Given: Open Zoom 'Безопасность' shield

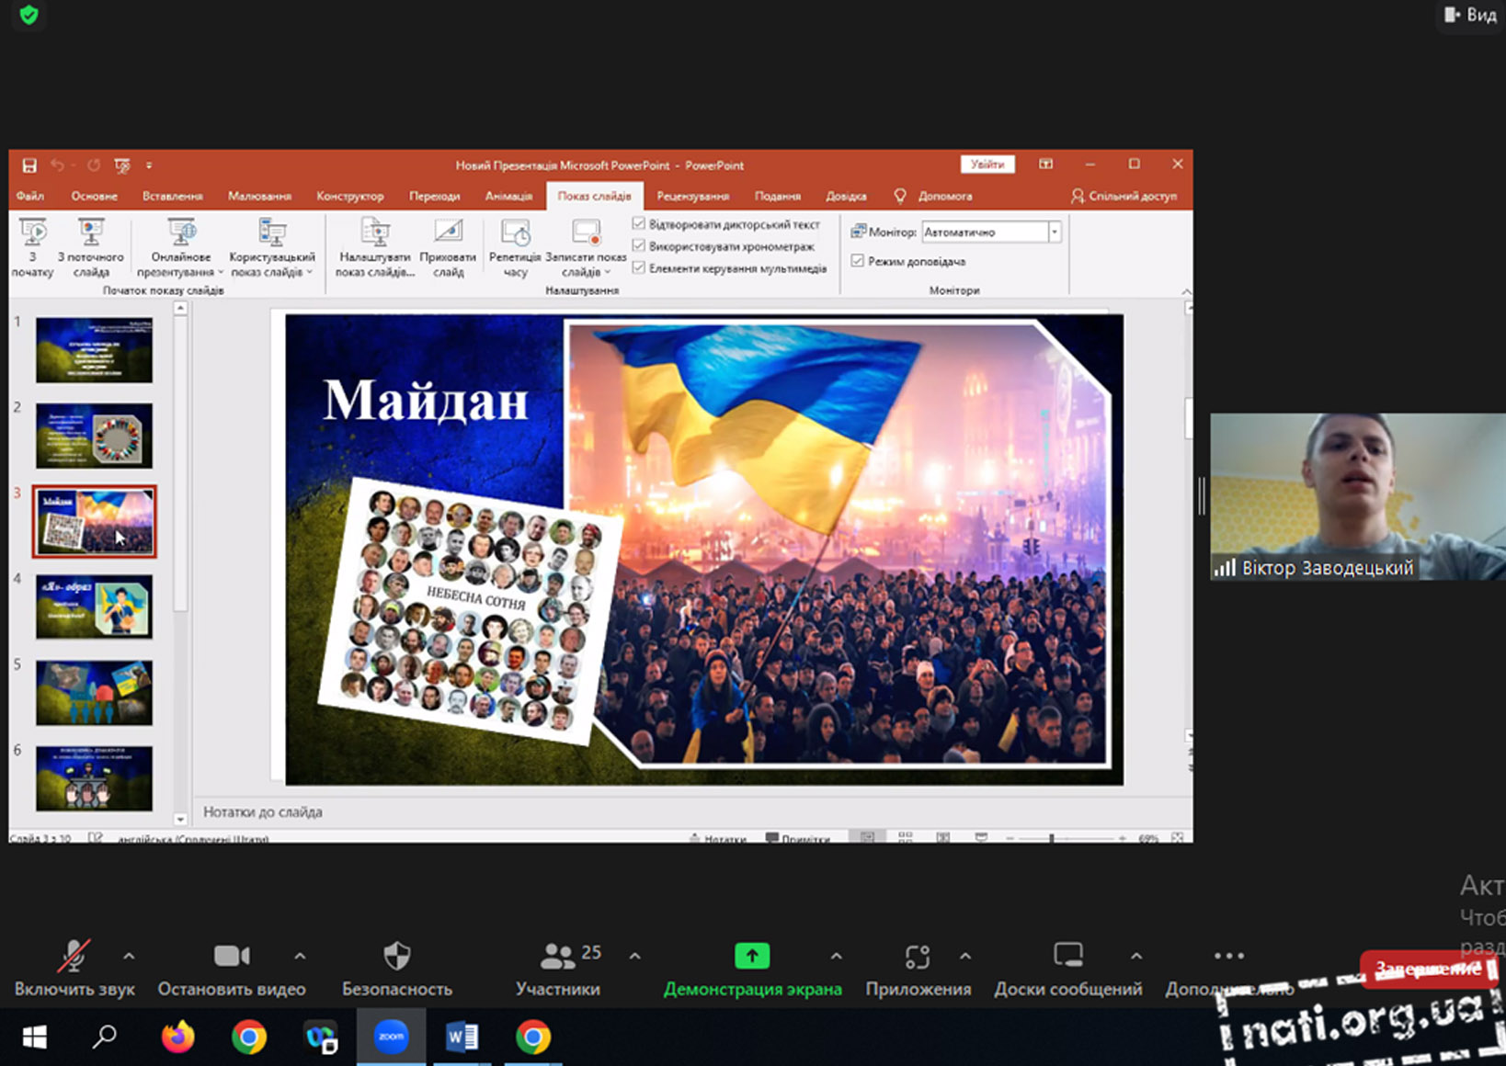Looking at the screenshot, I should 397,969.
